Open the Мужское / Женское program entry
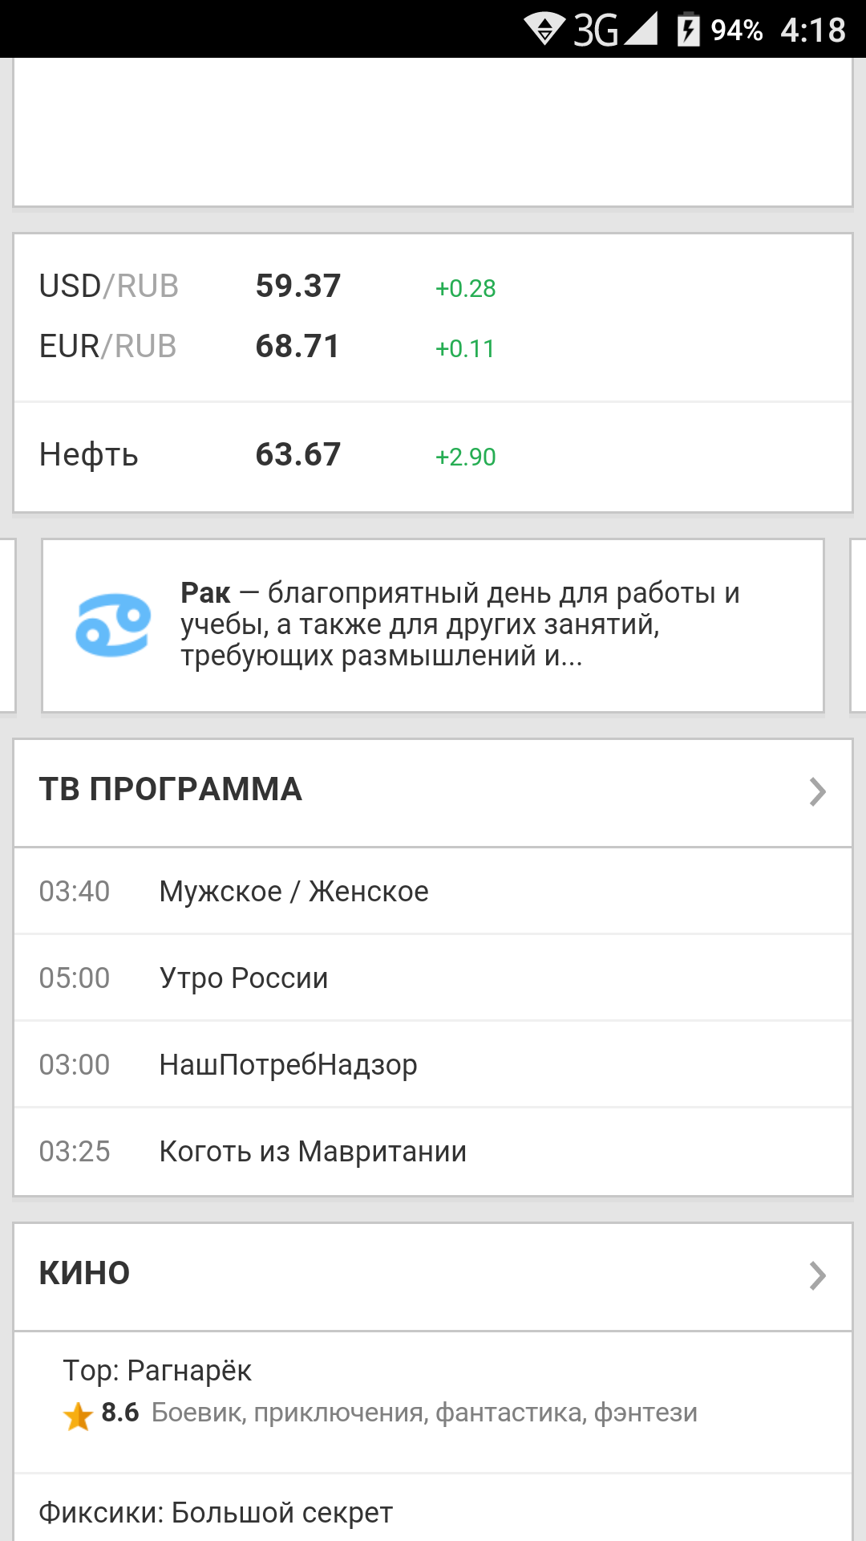Viewport: 866px width, 1541px height. pyautogui.click(x=293, y=892)
